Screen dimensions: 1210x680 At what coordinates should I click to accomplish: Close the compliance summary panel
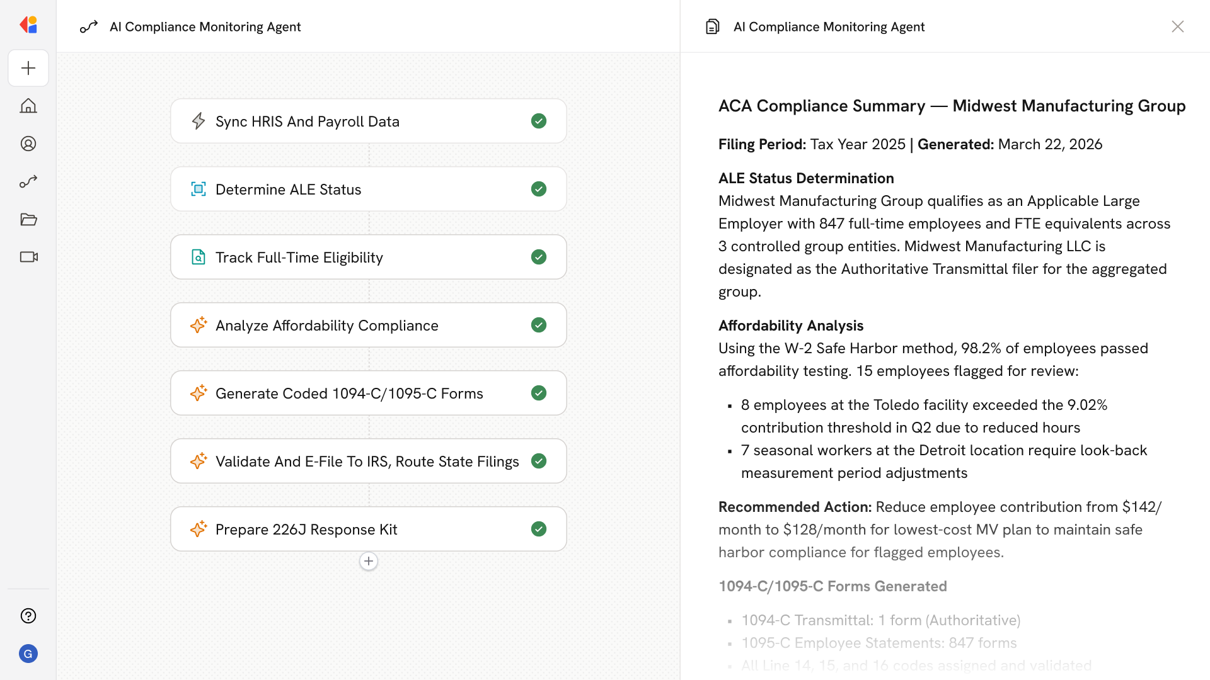coord(1177,26)
